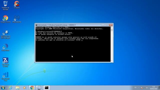Open the Papelera de reciclaje desktop icon
Image resolution: width=160 pixels, height=90 pixels.
click(5, 5)
